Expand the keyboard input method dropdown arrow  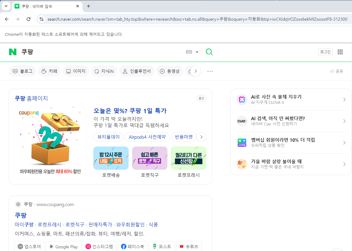(x=197, y=52)
